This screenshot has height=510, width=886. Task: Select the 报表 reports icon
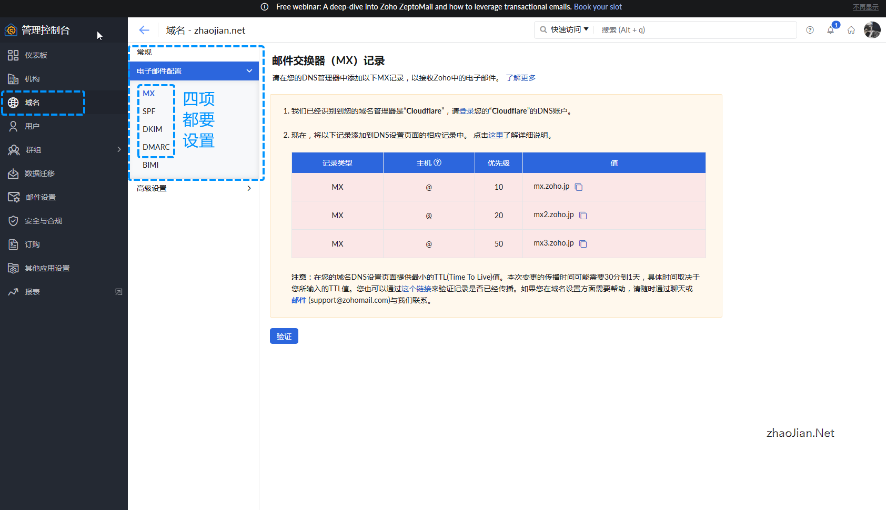pyautogui.click(x=14, y=291)
